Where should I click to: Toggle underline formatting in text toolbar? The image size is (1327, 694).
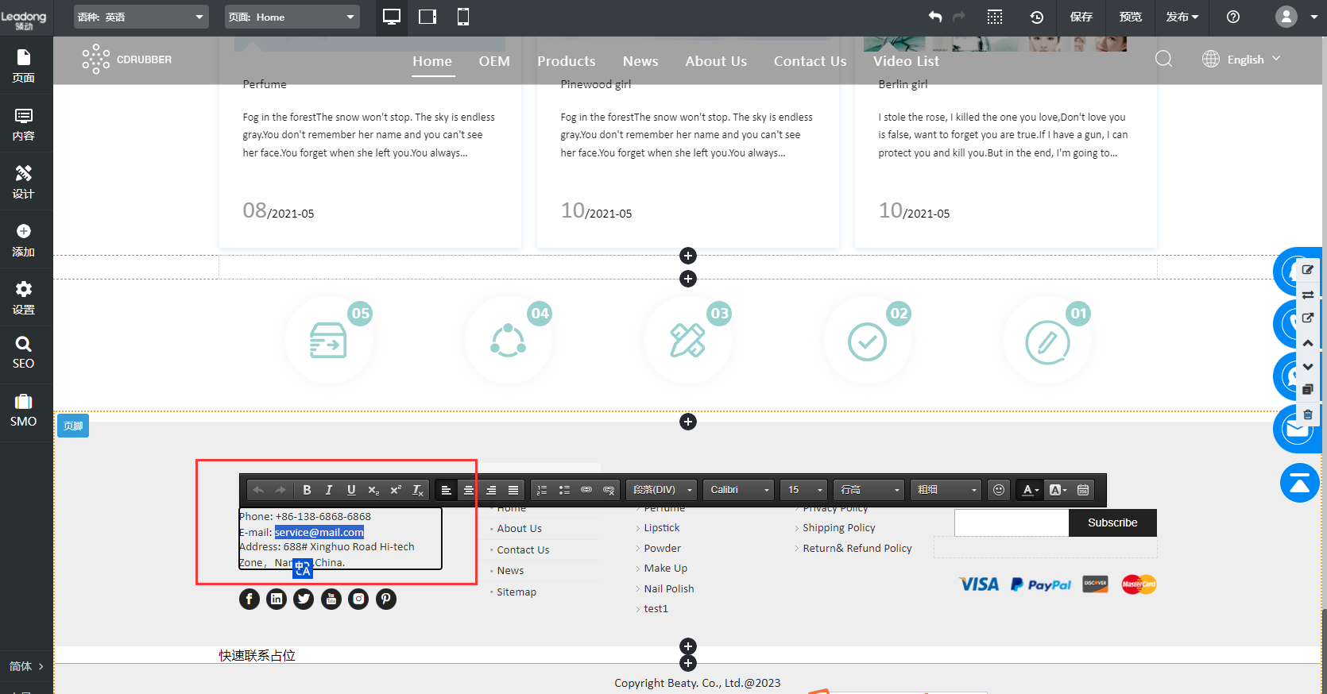click(351, 490)
